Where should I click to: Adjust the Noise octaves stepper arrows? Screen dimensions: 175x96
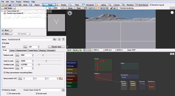point(33,68)
